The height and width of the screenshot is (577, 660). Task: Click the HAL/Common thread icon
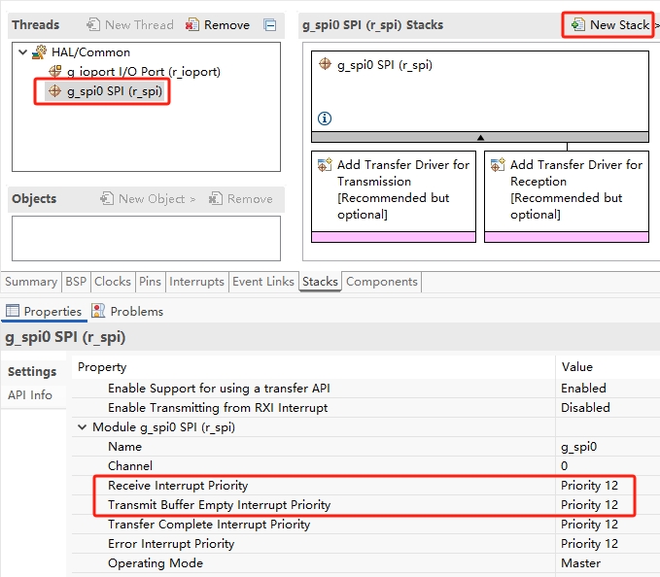pos(40,52)
